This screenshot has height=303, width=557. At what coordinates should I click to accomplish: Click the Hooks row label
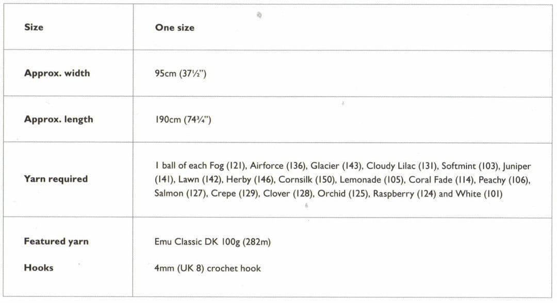click(x=39, y=267)
